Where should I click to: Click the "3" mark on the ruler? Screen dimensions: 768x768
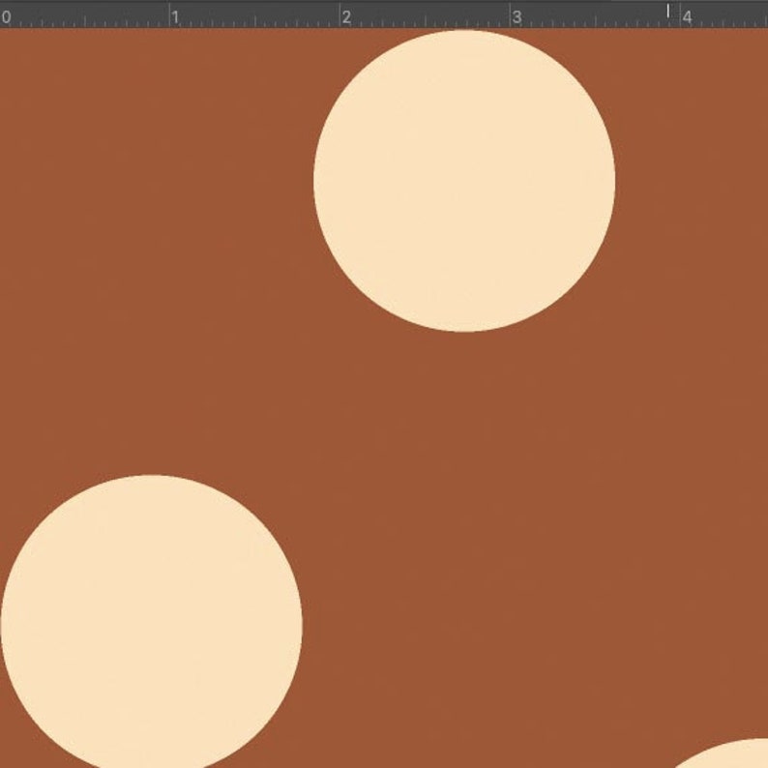click(517, 17)
